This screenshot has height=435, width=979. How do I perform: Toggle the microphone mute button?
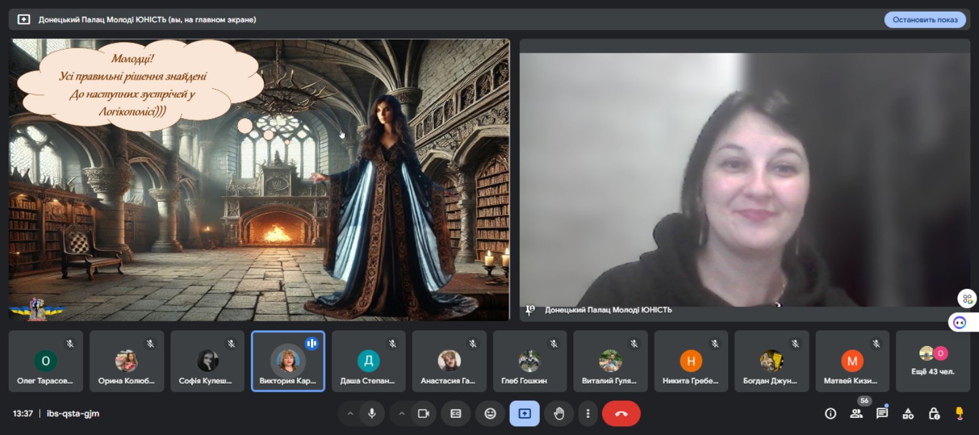[371, 414]
